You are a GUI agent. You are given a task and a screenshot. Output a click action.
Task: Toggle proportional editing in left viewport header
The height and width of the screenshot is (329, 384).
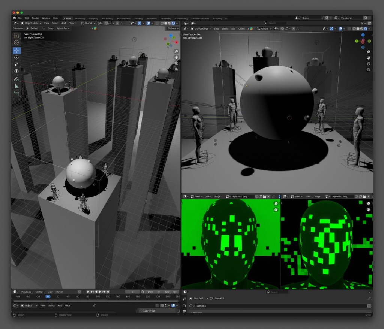[x=117, y=23]
